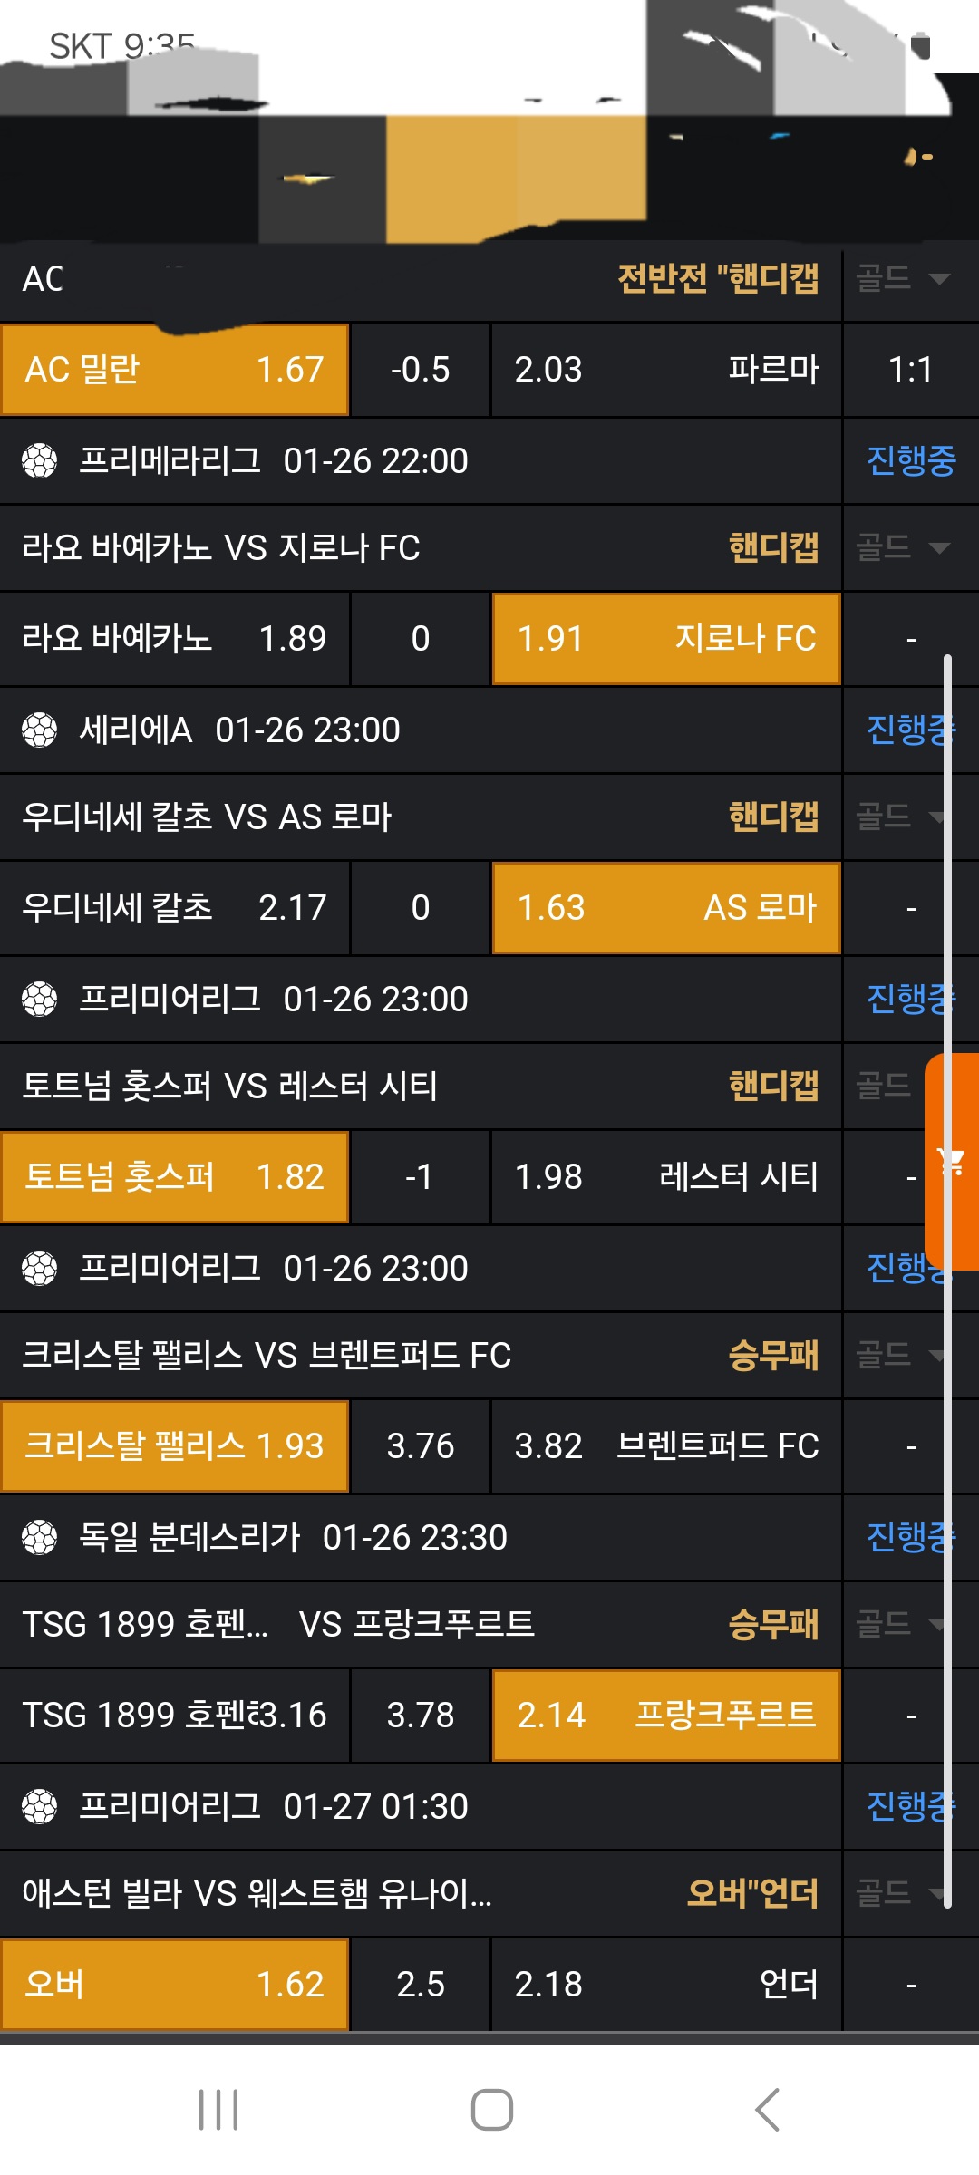Select 레스터 시티 1.98 odds

[666, 1177]
